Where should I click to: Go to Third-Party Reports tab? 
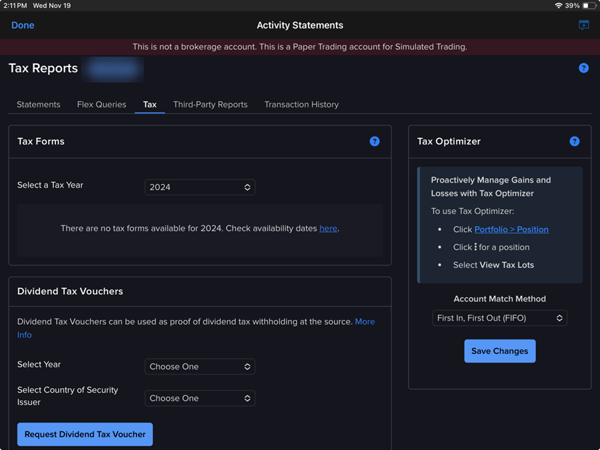[210, 105]
